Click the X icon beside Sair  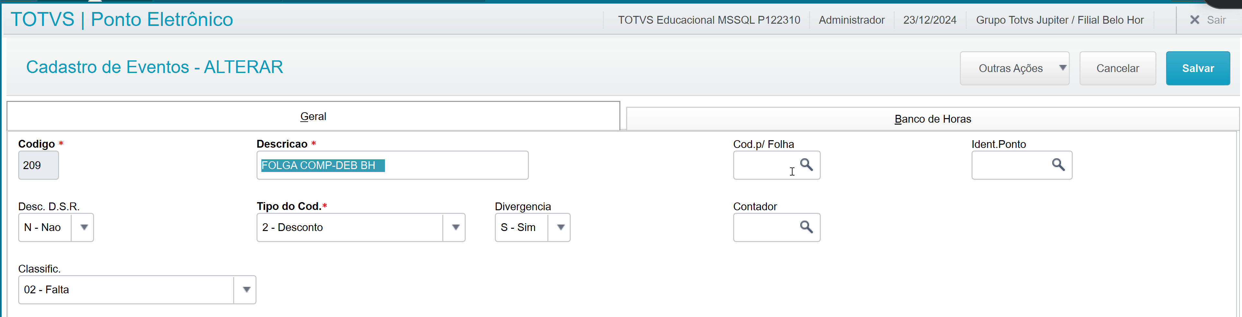[1194, 20]
